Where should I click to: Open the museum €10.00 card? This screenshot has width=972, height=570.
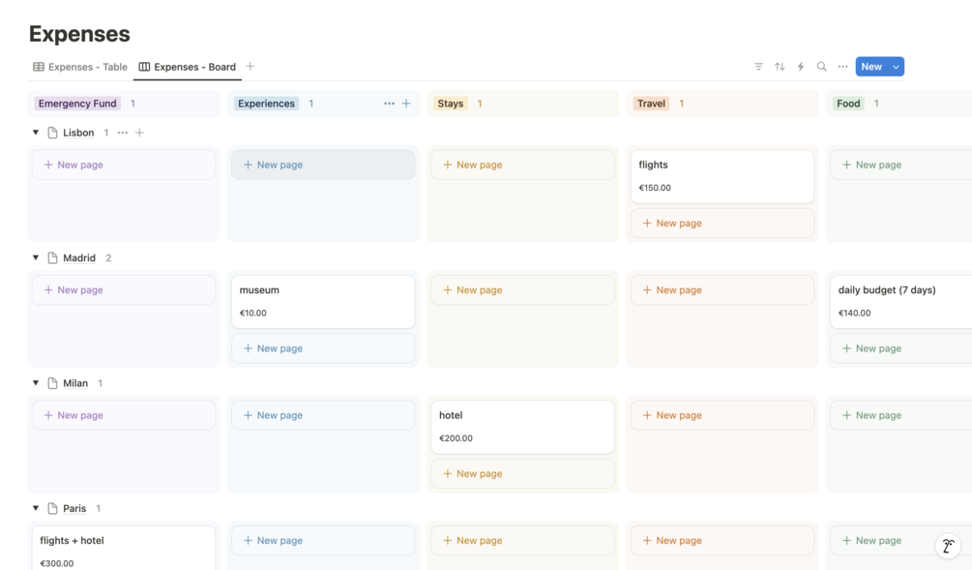323,302
